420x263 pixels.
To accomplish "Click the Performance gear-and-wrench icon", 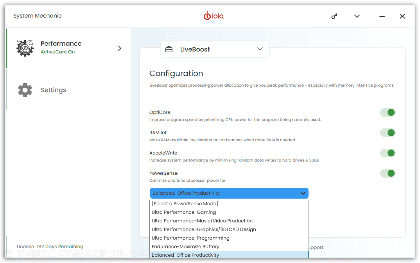I will tap(25, 48).
